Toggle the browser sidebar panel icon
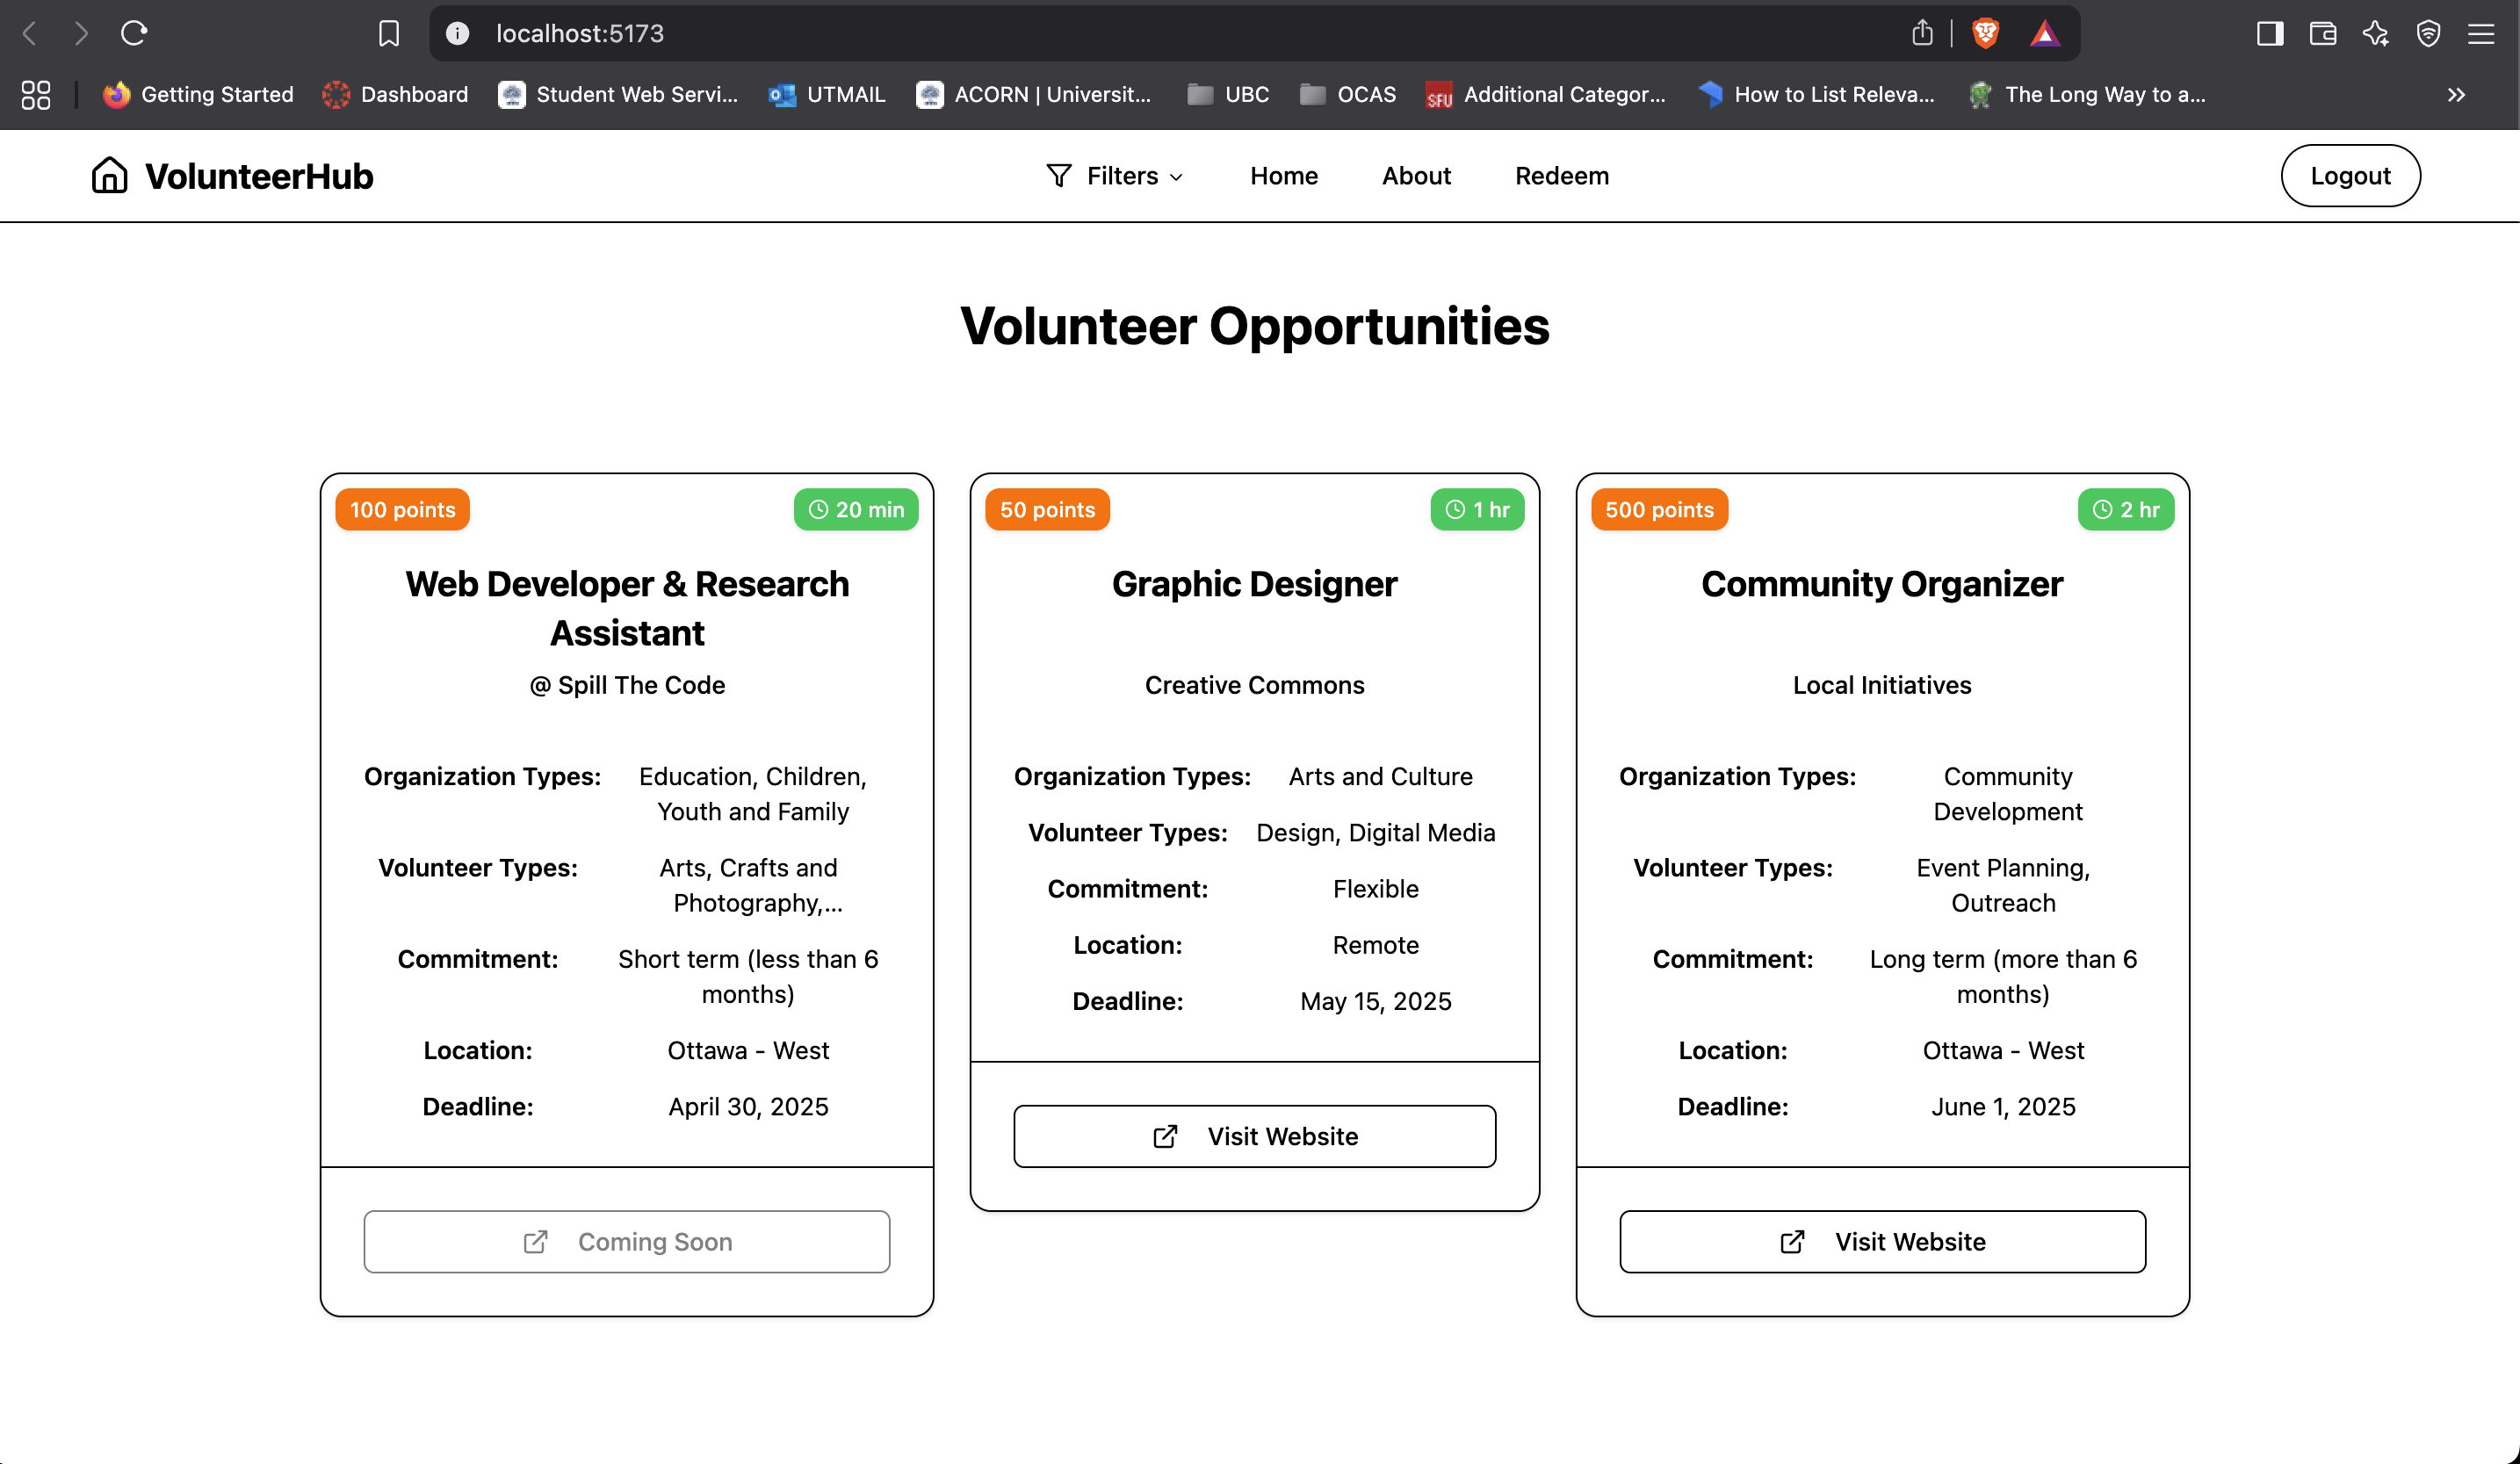2520x1464 pixels. pyautogui.click(x=2270, y=33)
